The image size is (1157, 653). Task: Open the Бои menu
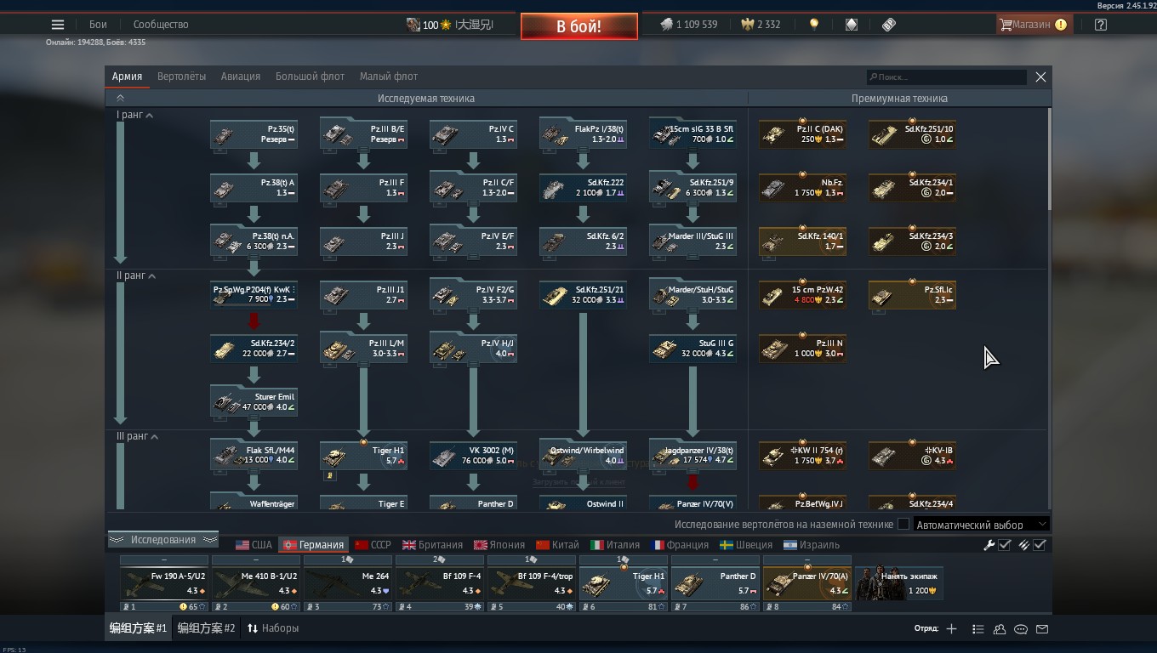point(98,25)
